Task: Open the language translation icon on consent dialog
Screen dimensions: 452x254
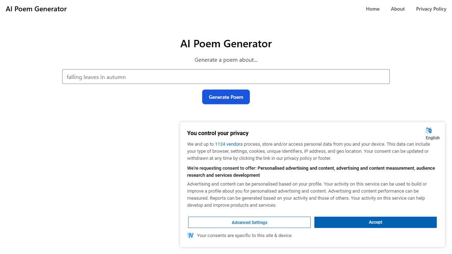Action: click(x=428, y=130)
